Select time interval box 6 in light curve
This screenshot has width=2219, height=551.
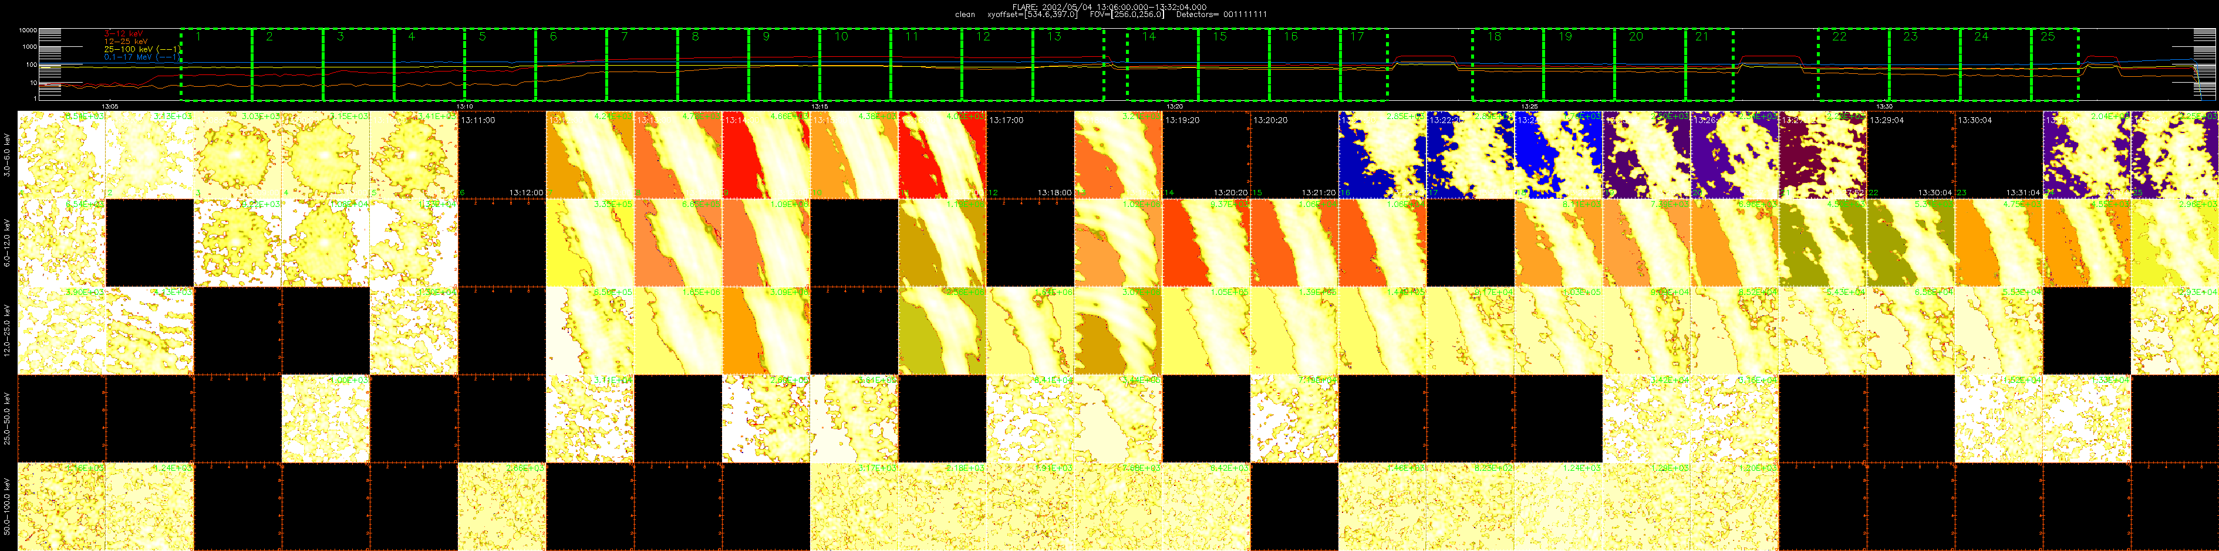point(571,64)
